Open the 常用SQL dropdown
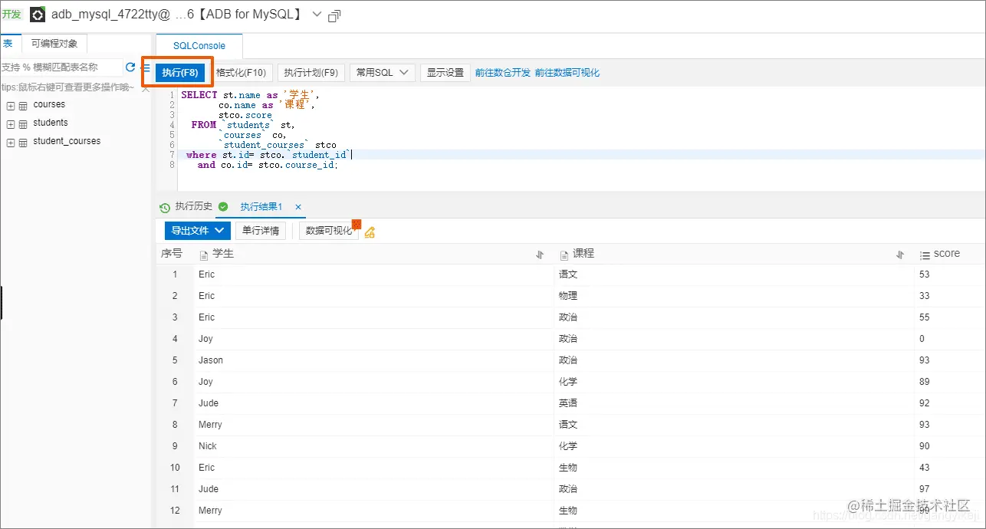This screenshot has width=986, height=529. [381, 72]
